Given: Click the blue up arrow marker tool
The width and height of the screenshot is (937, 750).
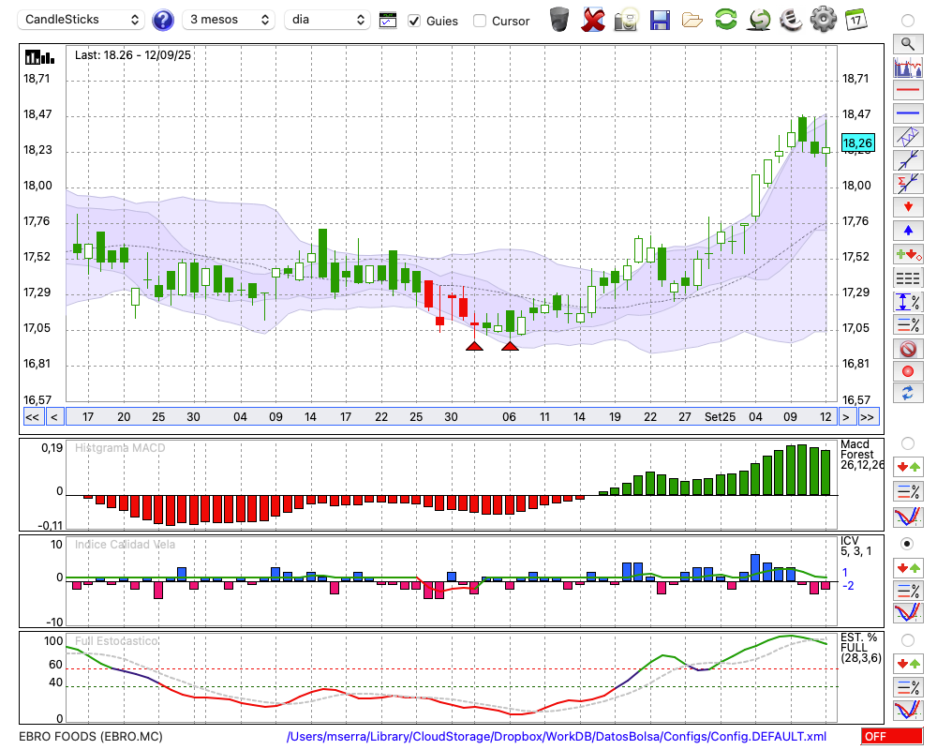Looking at the screenshot, I should [x=908, y=231].
